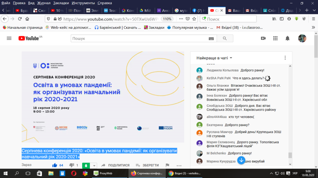Viewport: 318px width, 178px height.
Task: Open the YouTube hamburger guide menu
Action: click(9, 38)
